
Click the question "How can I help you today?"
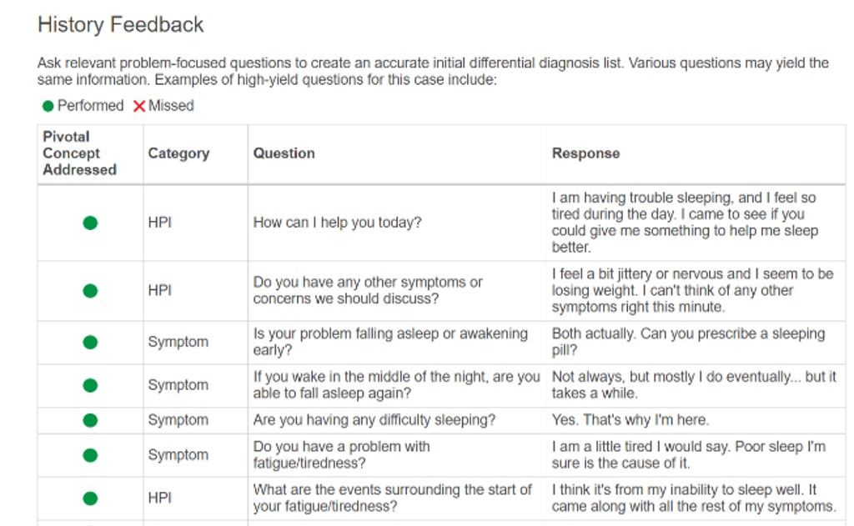pos(337,223)
